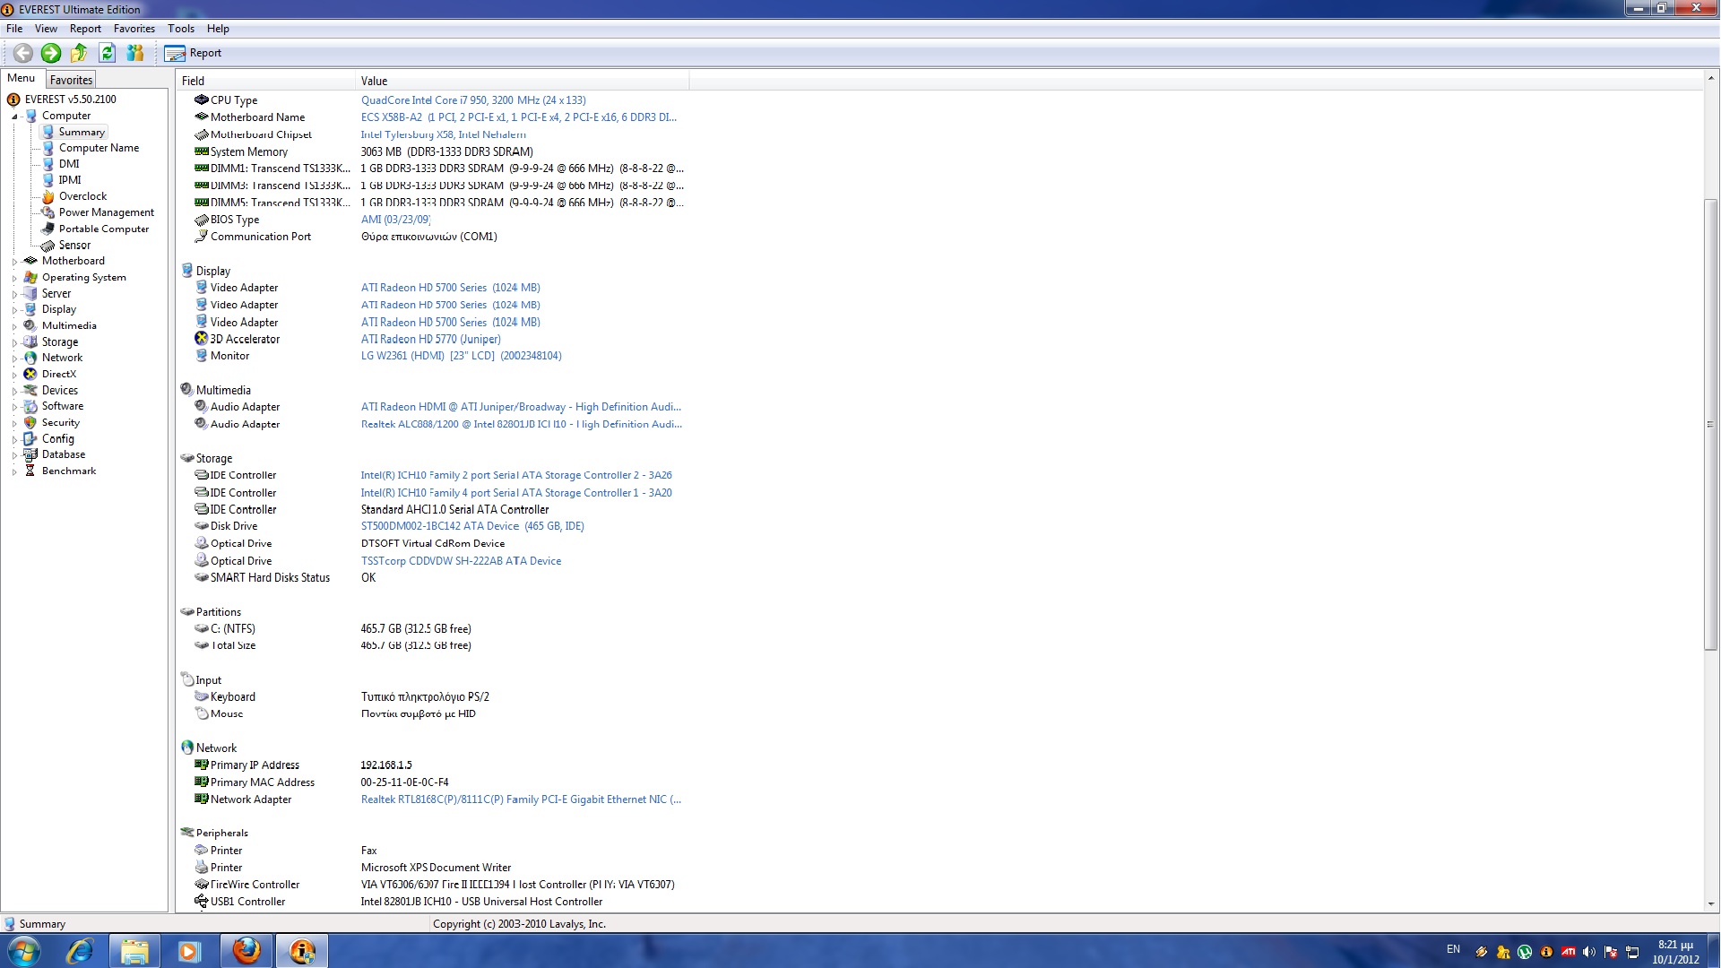Screen dimensions: 1721x968
Task: Click the EVEREST taskbar button
Action: click(302, 951)
